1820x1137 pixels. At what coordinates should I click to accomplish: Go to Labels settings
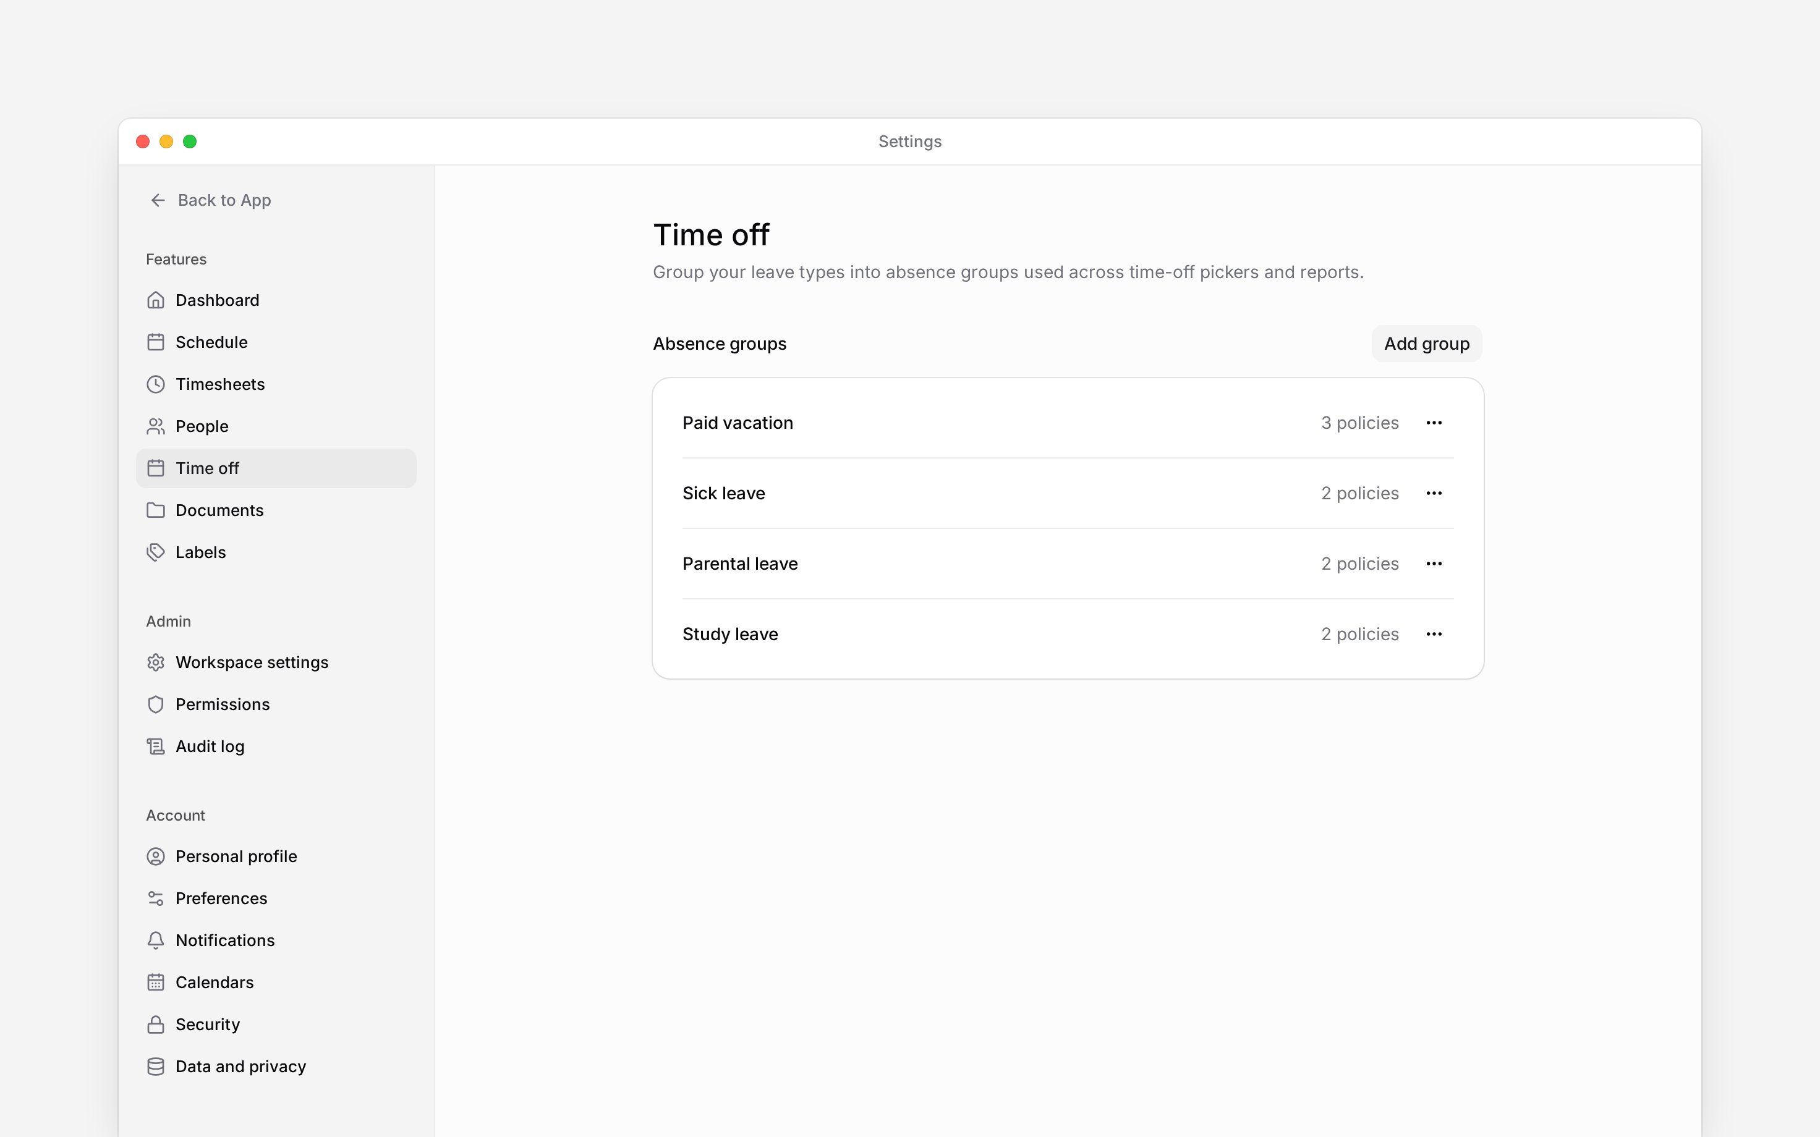276,552
